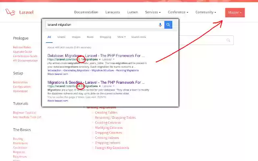
Task: Click the Google voice search microphone
Action: click(x=160, y=25)
